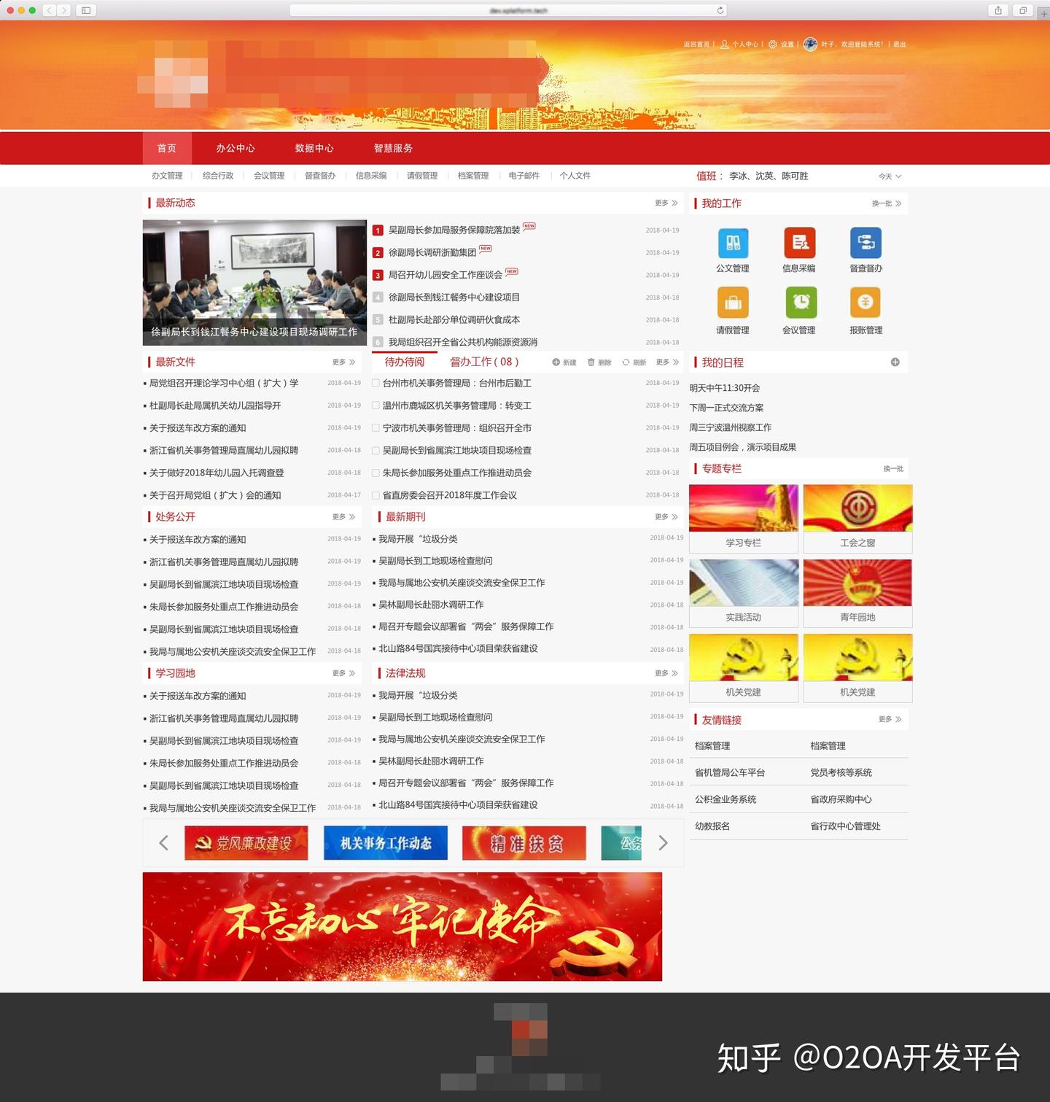Screen dimensions: 1050x1102
Task: Check the 温州市鹿城区机关事务管理局 item checkbox
Action: 375,406
